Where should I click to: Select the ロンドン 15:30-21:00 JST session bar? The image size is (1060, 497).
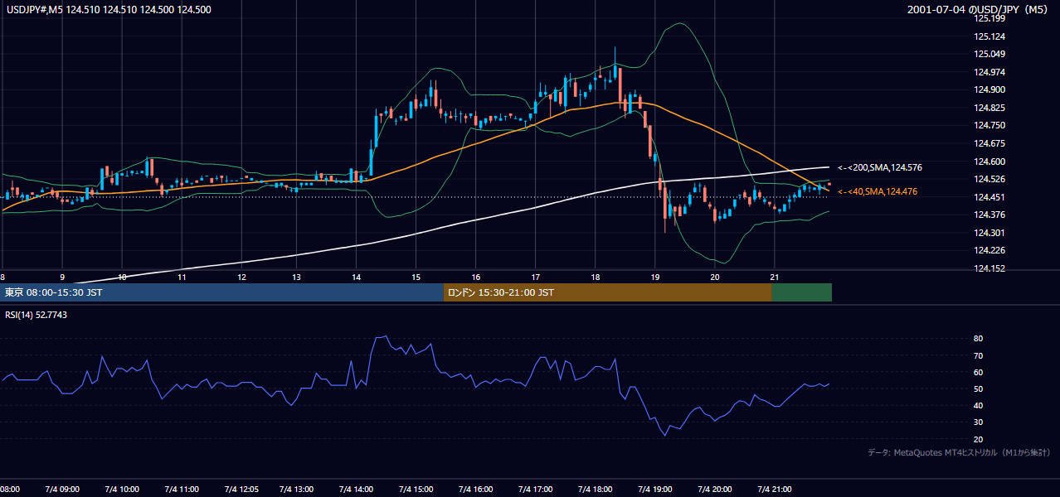pos(608,292)
